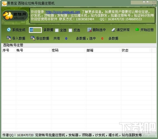The height and width of the screenshot is (139, 158).
Task: Tick the 全选 checkbox
Action: (57, 30)
